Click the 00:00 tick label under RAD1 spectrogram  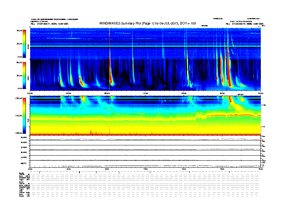(x=30, y=93)
